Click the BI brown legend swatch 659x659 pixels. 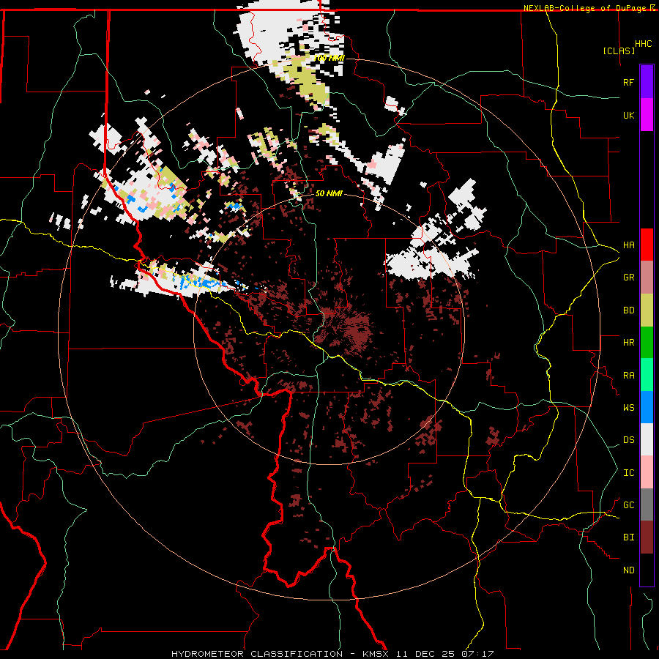(x=647, y=537)
